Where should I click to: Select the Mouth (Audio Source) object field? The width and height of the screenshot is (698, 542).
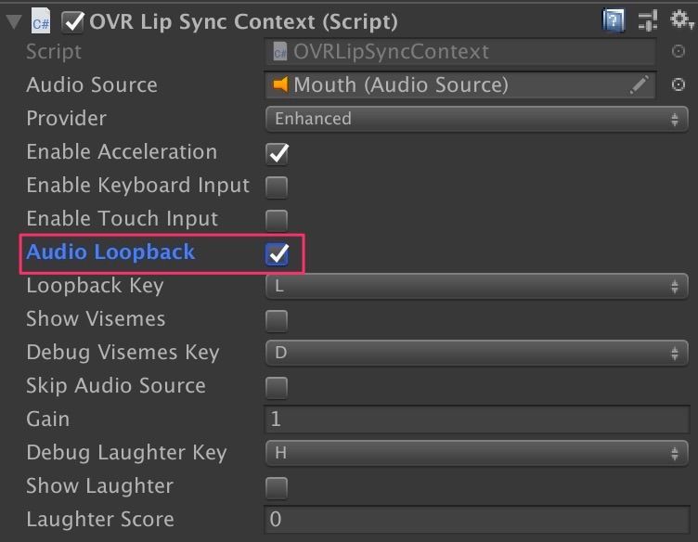click(460, 84)
